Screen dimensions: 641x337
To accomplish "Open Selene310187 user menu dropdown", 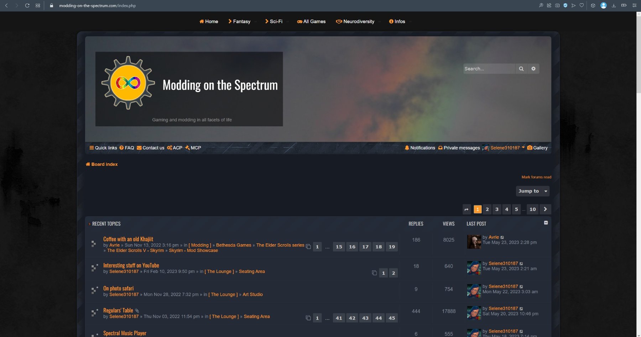I will (523, 148).
